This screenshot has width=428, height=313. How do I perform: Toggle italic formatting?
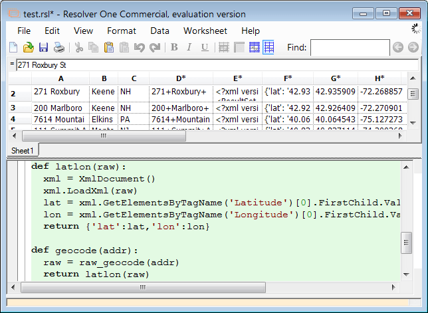[189, 47]
